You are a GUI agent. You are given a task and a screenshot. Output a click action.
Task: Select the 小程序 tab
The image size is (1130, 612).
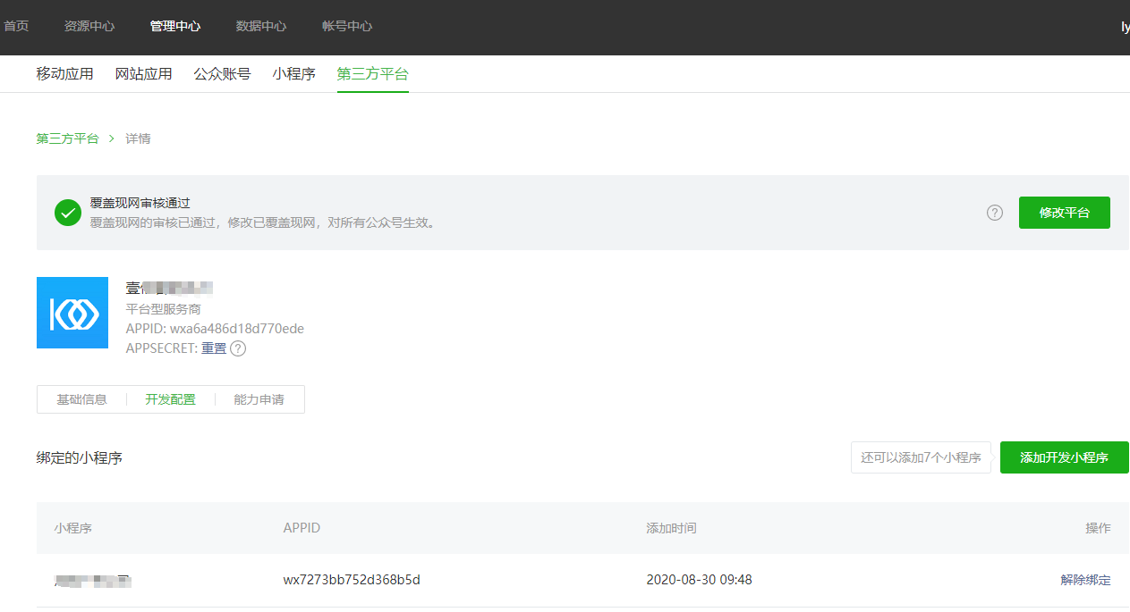(x=293, y=74)
